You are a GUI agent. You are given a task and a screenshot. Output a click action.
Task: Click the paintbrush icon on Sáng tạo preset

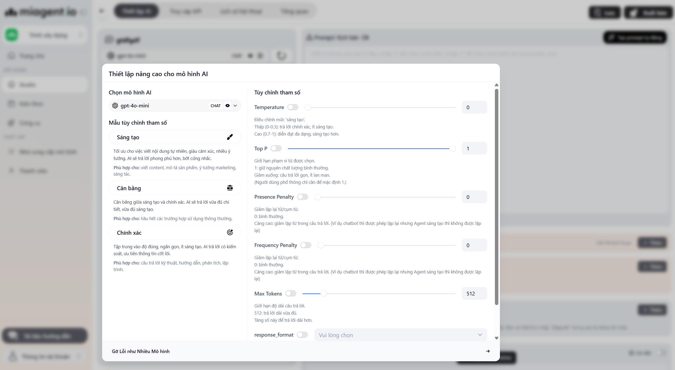click(x=230, y=137)
